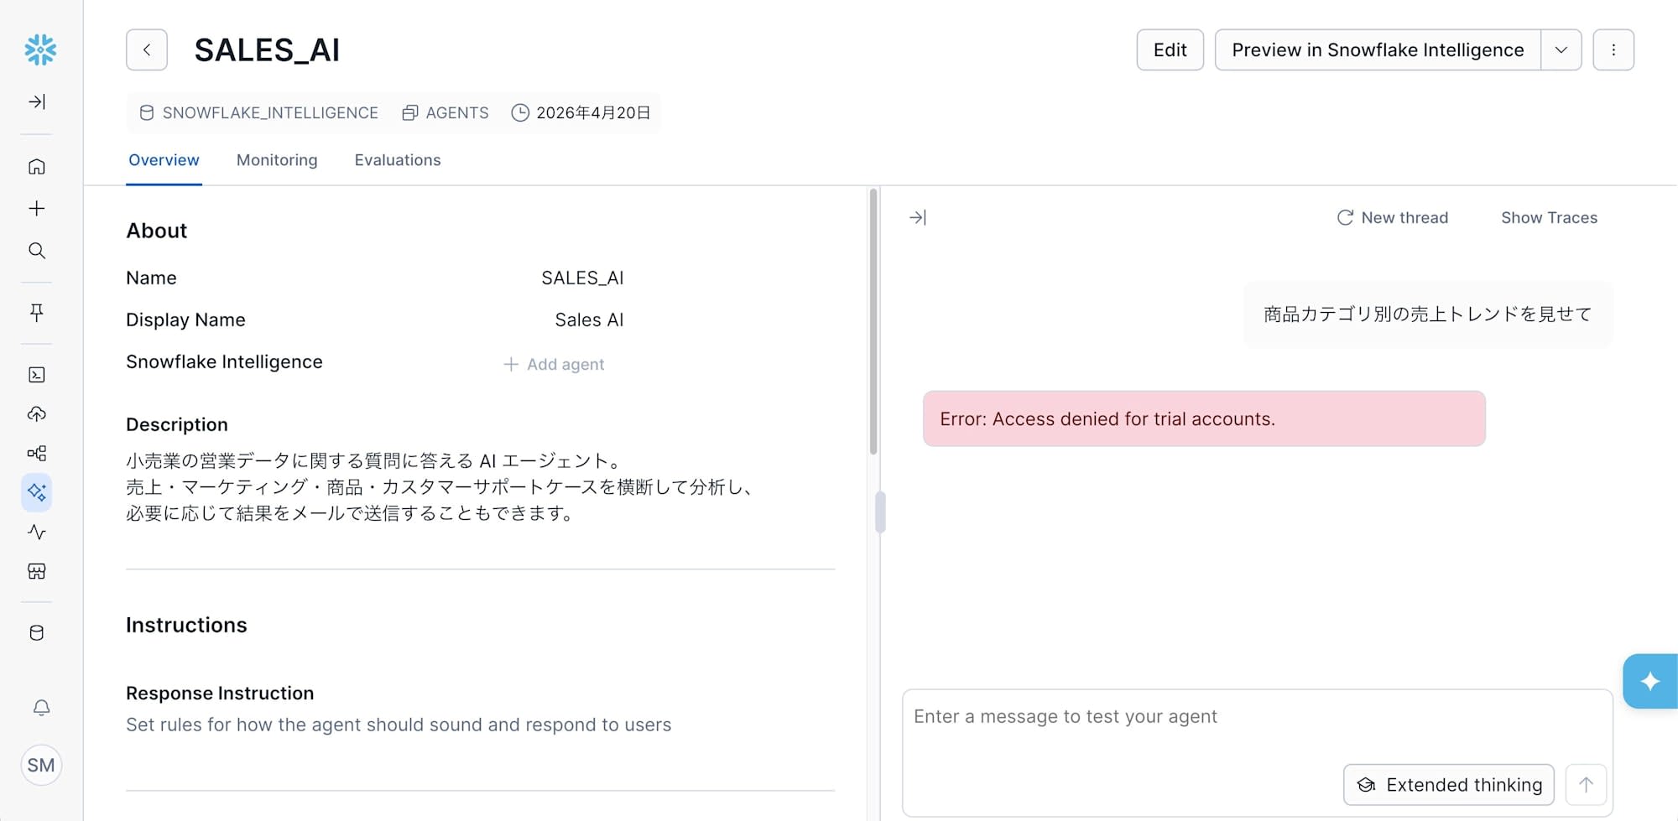The image size is (1678, 821).
Task: Collapse the chat panel with arrow icon
Action: click(918, 218)
